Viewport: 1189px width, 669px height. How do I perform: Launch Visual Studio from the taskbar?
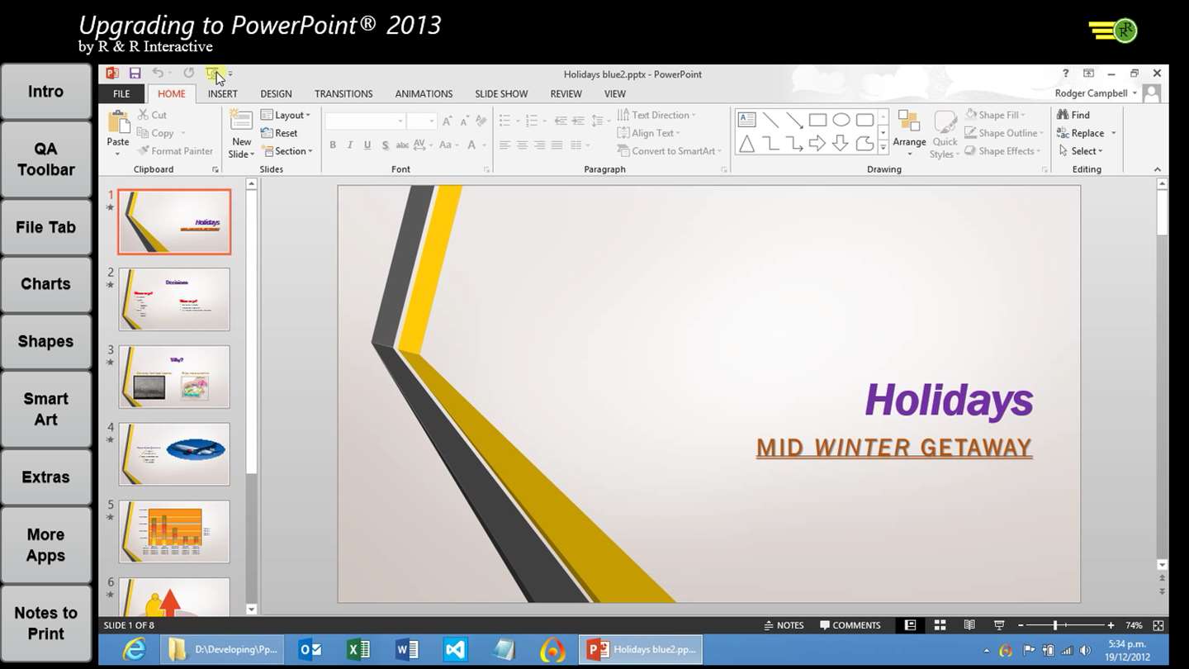coord(456,650)
